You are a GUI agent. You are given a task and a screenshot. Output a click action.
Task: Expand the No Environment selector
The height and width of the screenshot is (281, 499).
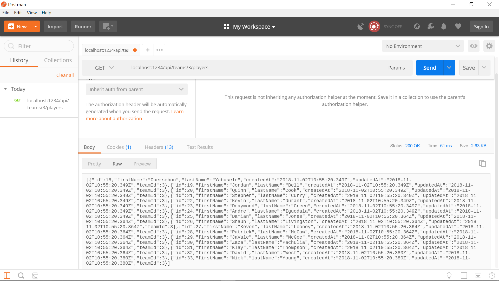coord(423,46)
